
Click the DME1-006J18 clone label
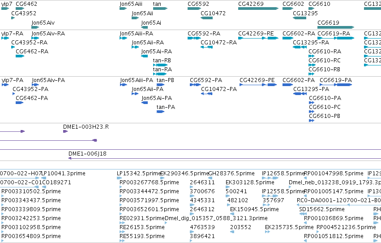[x=87, y=154]
